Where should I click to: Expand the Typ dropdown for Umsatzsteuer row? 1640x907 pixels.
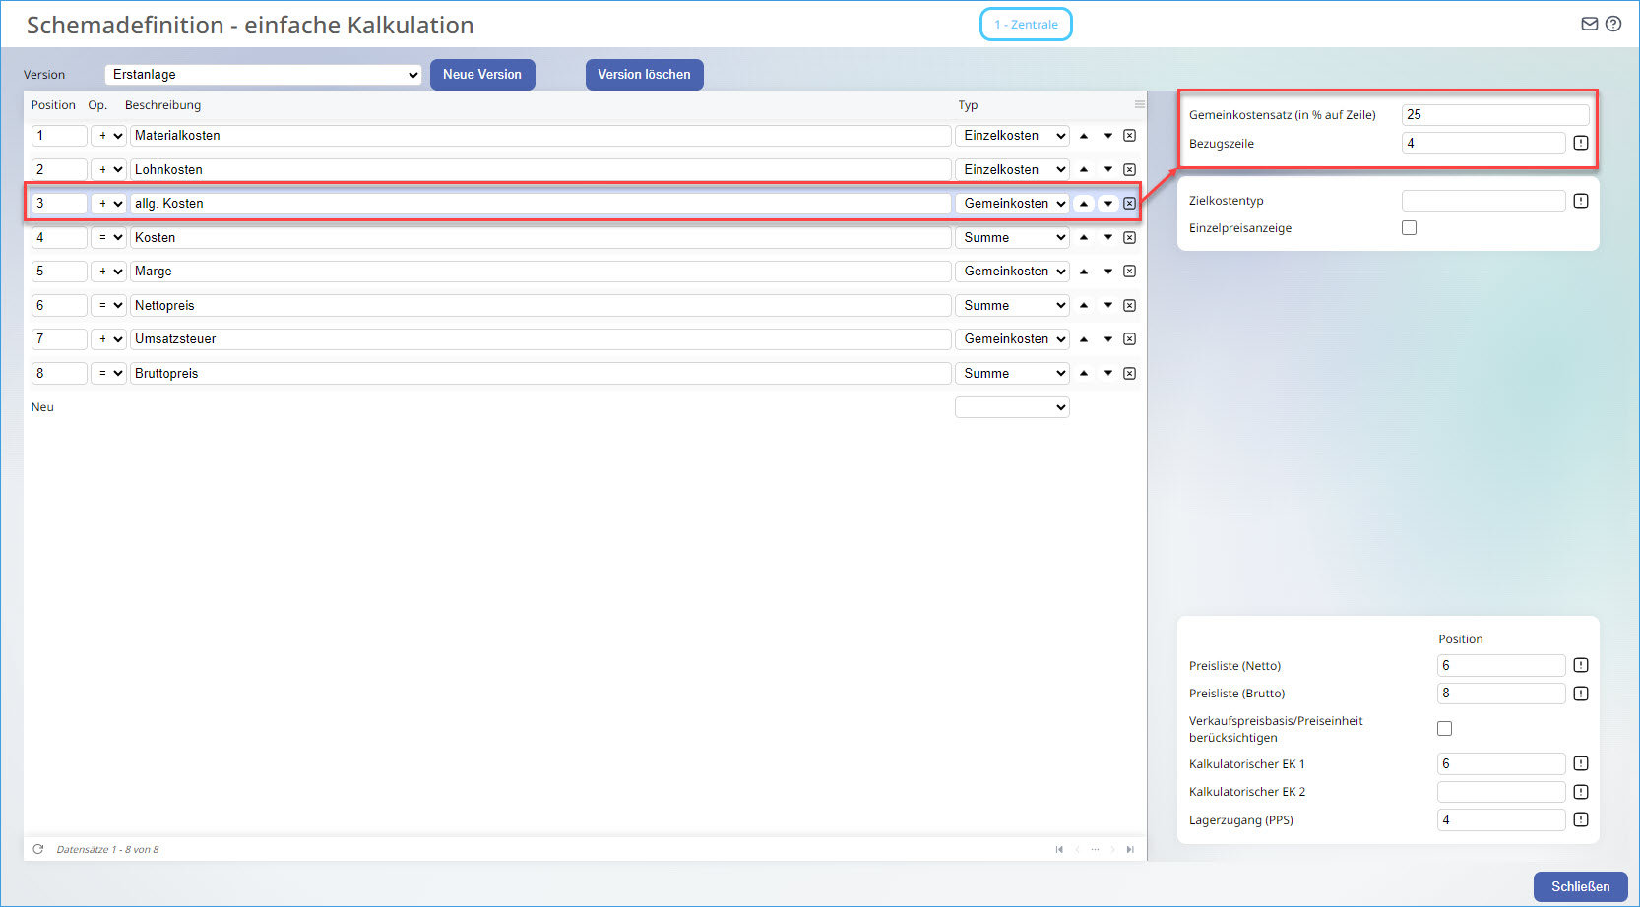point(1013,339)
